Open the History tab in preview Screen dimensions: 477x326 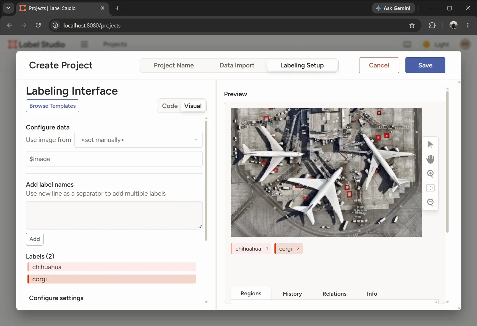(292, 294)
